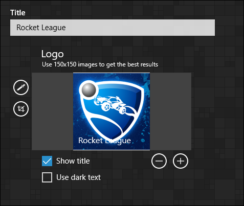The height and width of the screenshot is (206, 244).
Task: Enable the Use dark text checkbox
Action: (47, 177)
